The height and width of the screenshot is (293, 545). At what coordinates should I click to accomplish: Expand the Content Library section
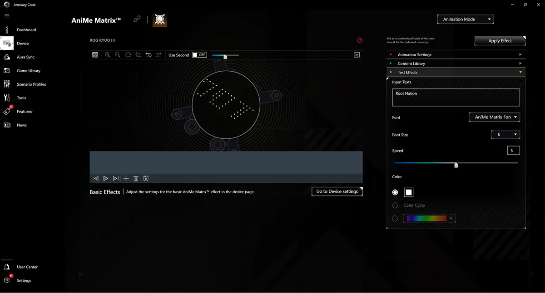click(456, 63)
